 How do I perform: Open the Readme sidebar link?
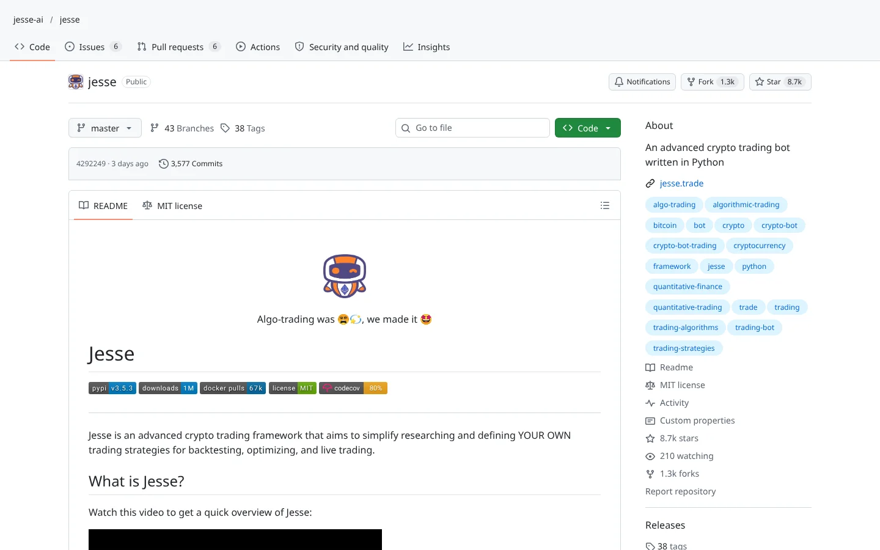(669, 367)
